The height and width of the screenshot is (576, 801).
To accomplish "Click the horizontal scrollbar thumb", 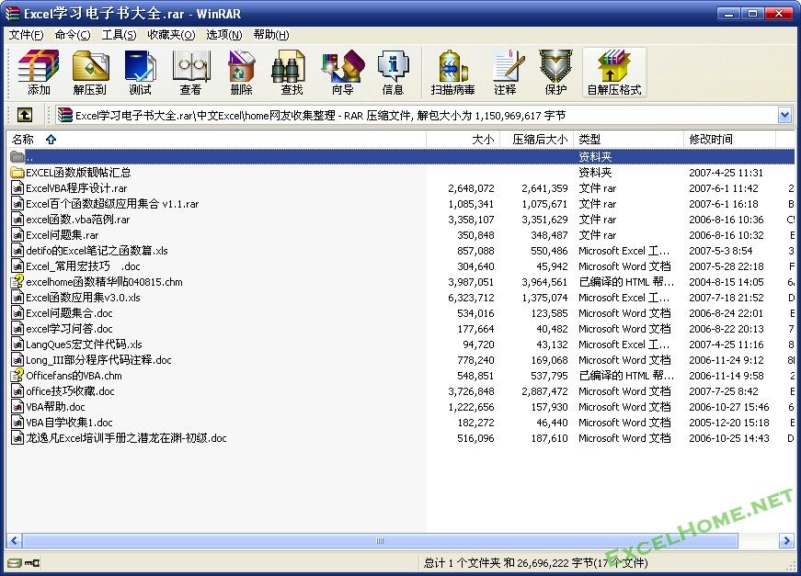I will tap(380, 541).
